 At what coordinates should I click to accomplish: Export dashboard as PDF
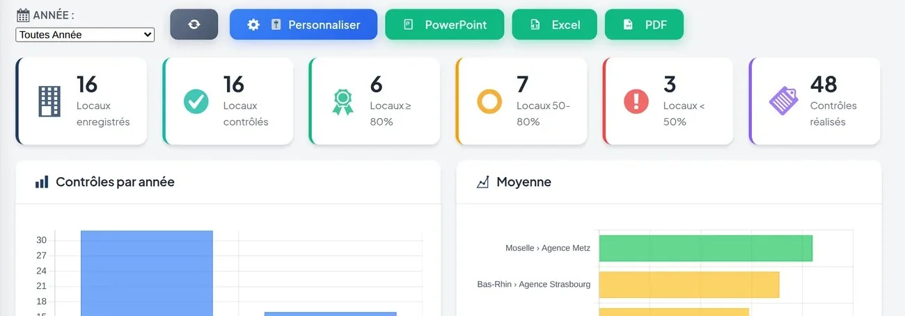click(644, 24)
